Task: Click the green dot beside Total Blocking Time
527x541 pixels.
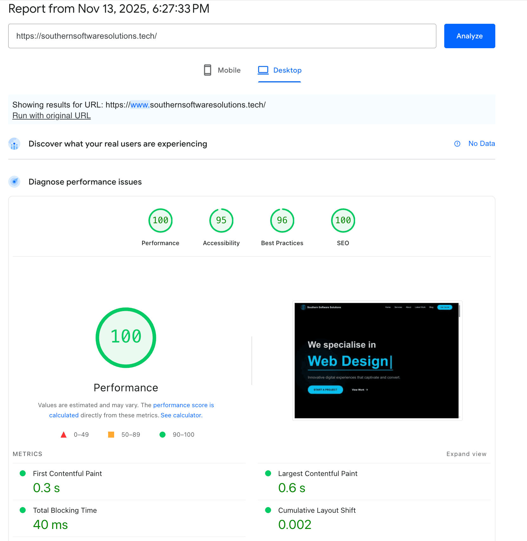Action: (x=23, y=510)
